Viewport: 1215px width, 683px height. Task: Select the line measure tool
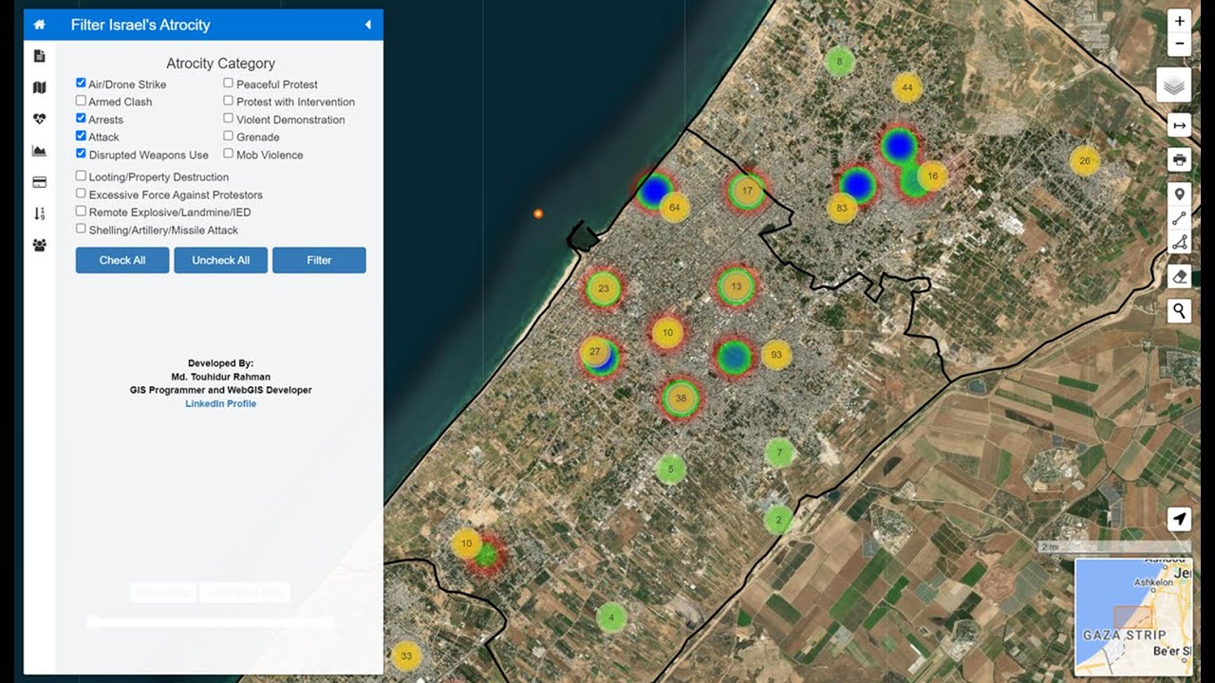click(1179, 218)
